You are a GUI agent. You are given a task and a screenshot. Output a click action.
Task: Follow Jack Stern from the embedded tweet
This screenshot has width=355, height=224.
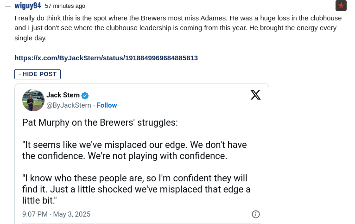[x=107, y=105]
